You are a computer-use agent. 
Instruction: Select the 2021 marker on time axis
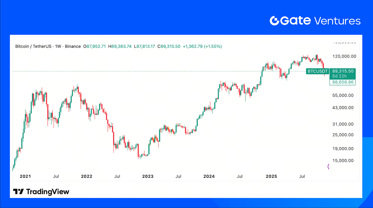[x=25, y=176]
